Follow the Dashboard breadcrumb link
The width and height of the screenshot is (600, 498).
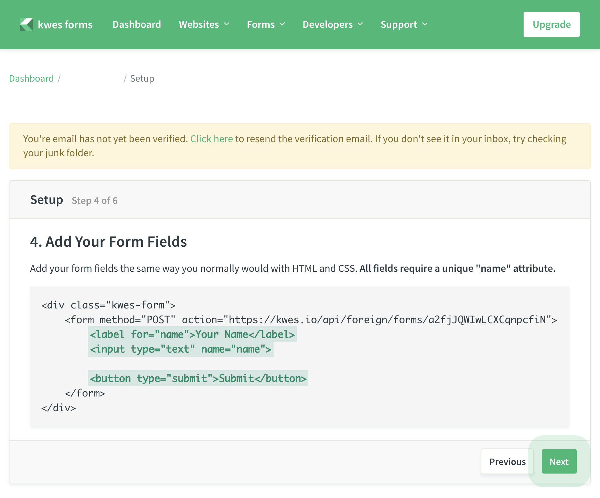coord(31,79)
